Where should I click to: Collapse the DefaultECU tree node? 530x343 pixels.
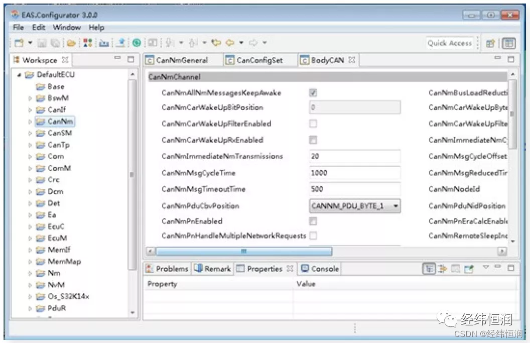(18, 74)
